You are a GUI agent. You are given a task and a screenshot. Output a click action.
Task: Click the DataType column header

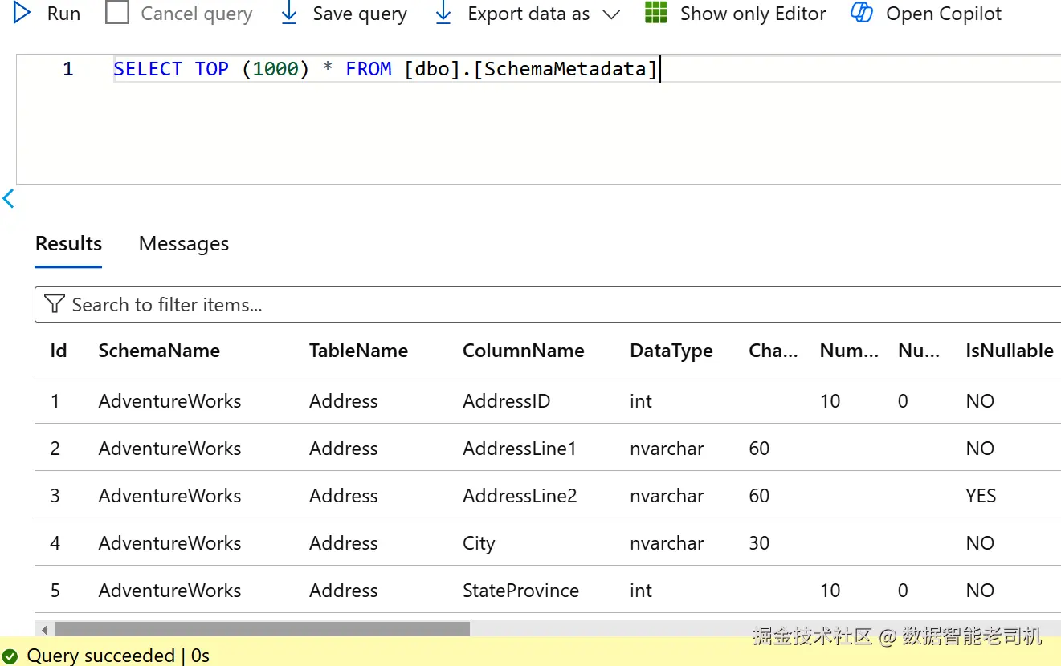[671, 351]
